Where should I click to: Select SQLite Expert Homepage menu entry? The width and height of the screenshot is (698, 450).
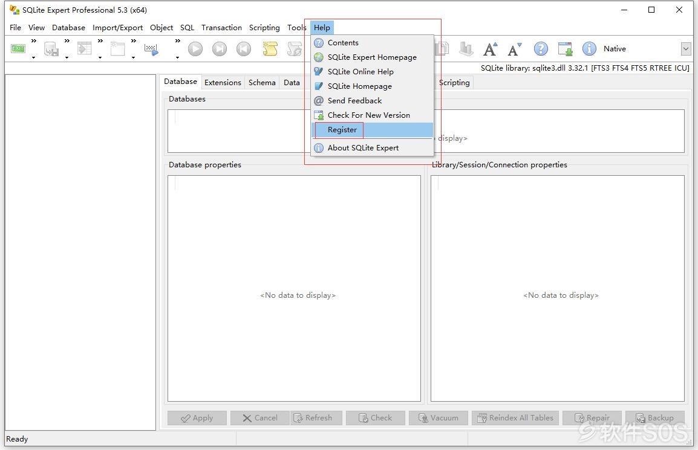pos(372,57)
